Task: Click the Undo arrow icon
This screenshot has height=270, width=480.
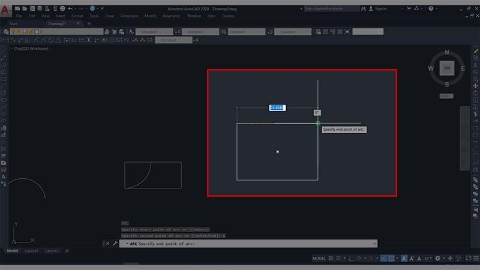Action: [x=70, y=8]
